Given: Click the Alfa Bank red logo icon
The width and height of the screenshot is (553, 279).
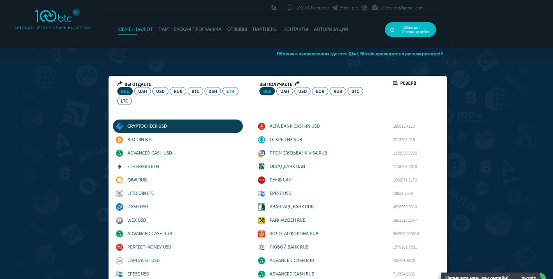Looking at the screenshot, I should pos(262,126).
